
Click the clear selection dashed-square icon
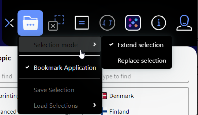click(x=56, y=23)
